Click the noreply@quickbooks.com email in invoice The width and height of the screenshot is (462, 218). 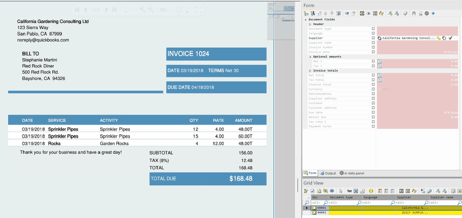pos(43,40)
